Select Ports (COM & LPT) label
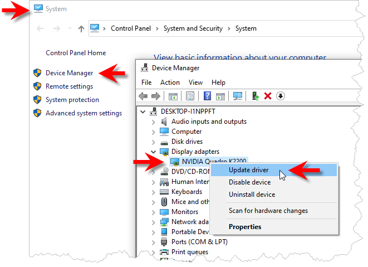Image resolution: width=368 pixels, height=267 pixels. point(199,242)
